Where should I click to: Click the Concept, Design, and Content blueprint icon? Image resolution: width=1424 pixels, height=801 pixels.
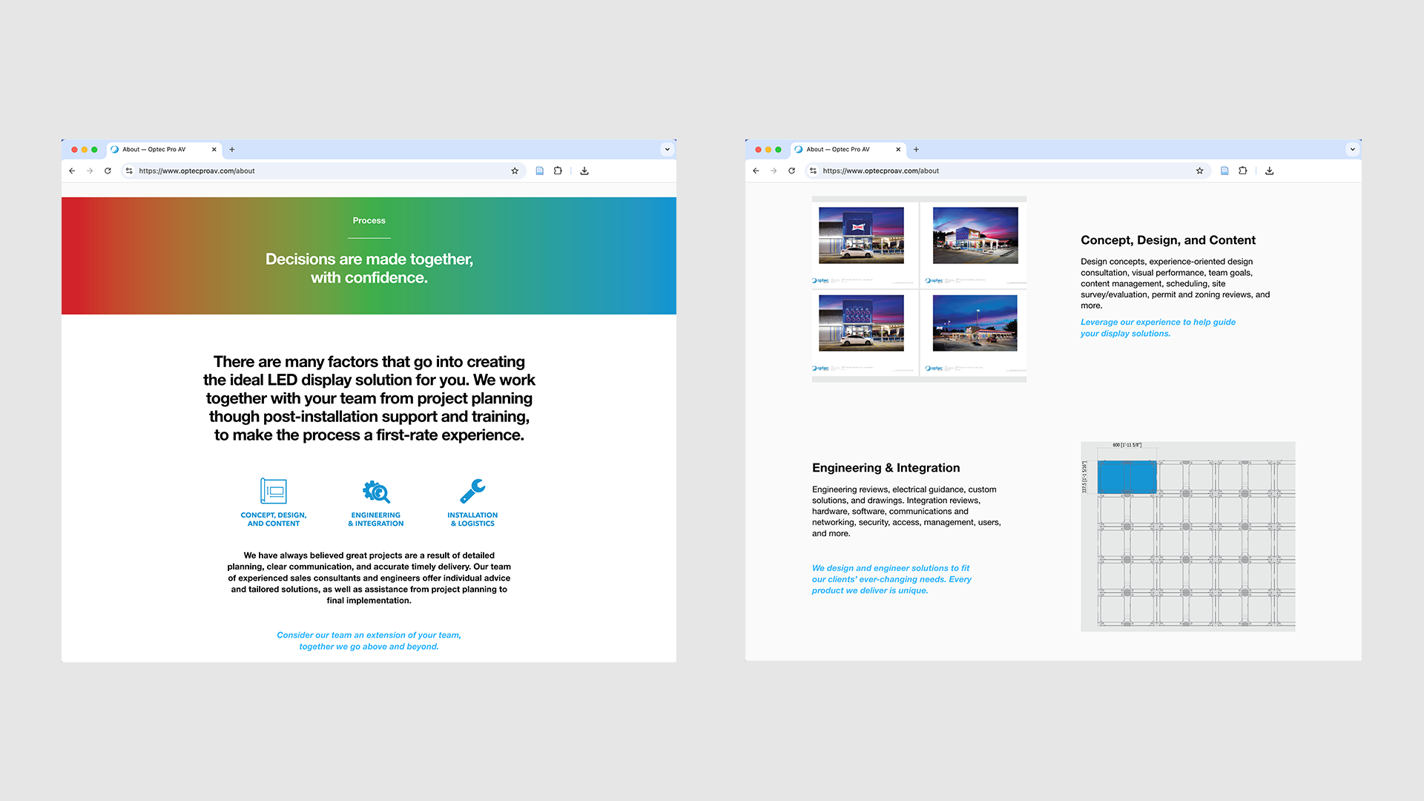click(274, 491)
